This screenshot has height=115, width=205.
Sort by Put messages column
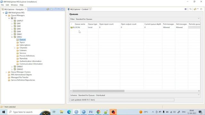(168, 24)
